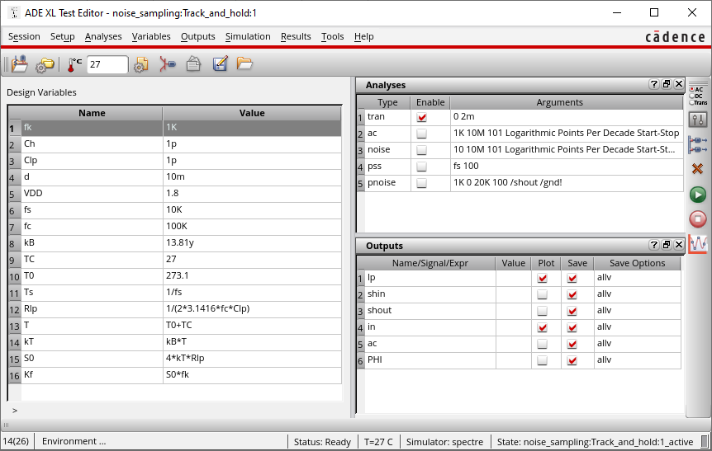Click the tran arguments '0 2m' cell
This screenshot has width=712, height=451.
(567, 116)
